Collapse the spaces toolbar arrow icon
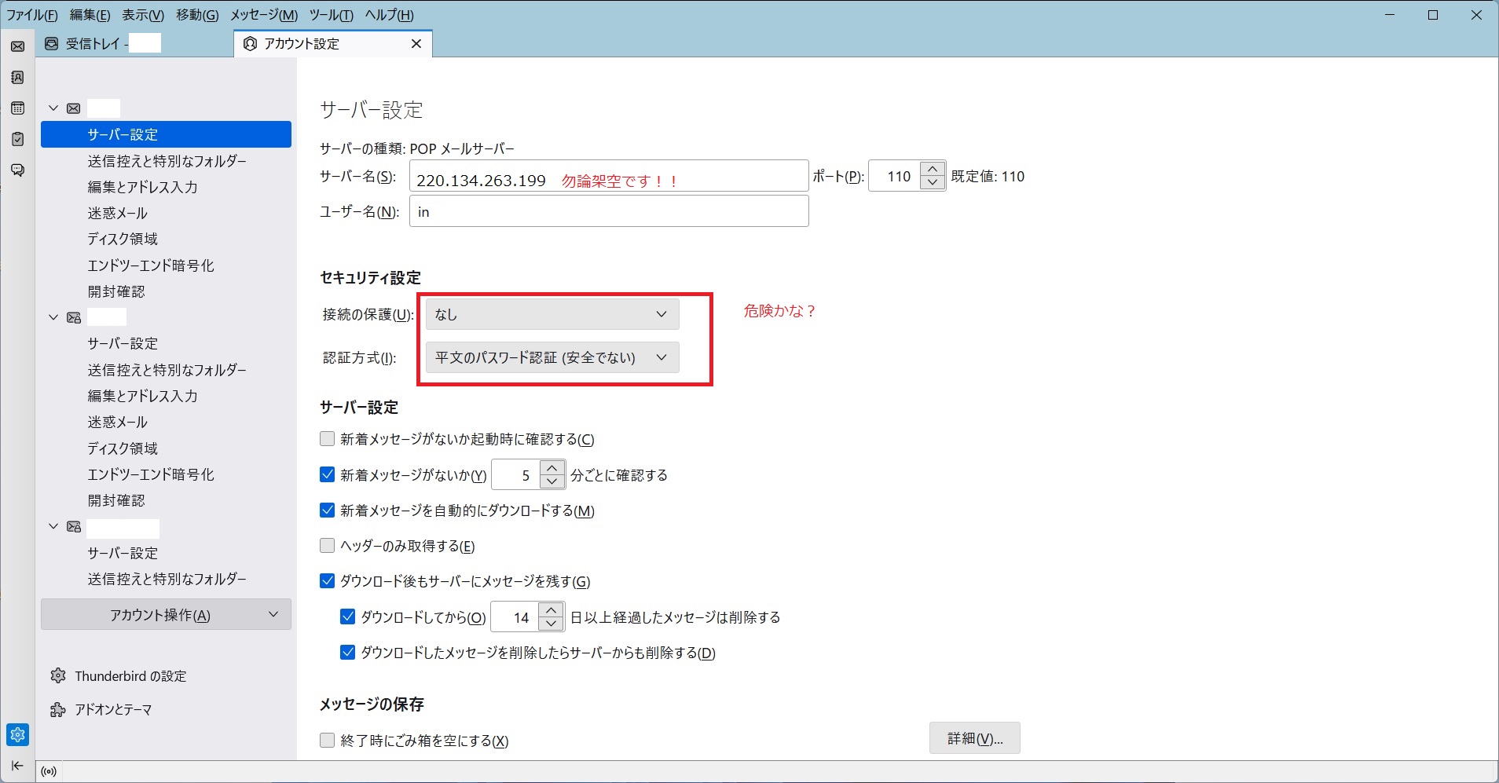Screen dimensions: 1499x783 pyautogui.click(x=17, y=766)
